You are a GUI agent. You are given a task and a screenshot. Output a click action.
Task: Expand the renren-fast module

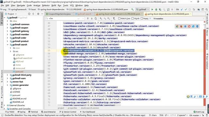pos(8,82)
